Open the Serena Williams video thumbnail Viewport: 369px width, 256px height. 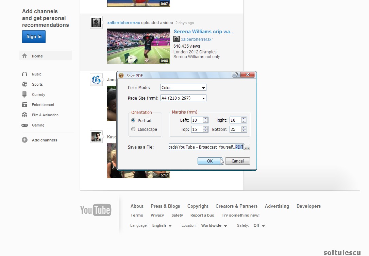pyautogui.click(x=139, y=46)
